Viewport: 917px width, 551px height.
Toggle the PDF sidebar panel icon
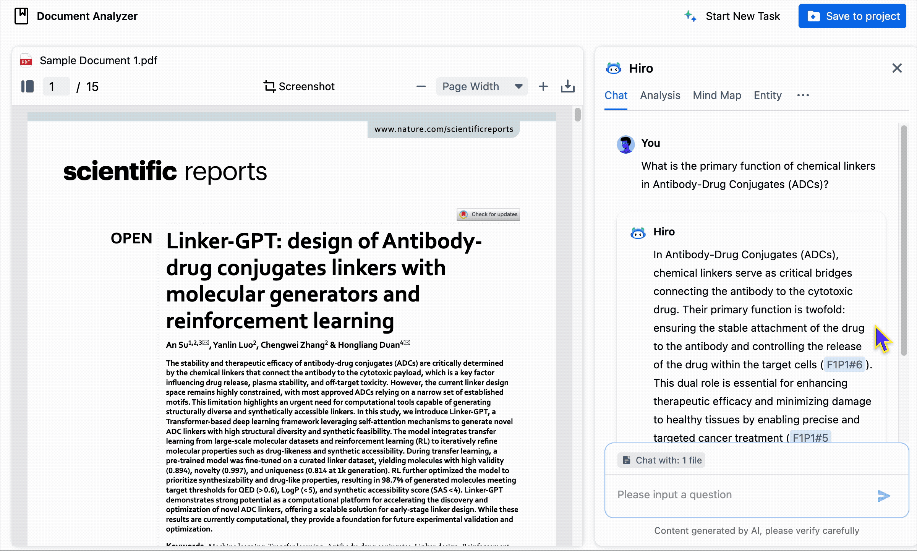point(28,87)
